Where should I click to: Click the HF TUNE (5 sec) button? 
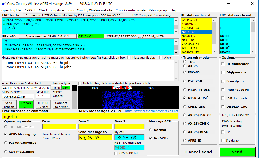(43, 105)
